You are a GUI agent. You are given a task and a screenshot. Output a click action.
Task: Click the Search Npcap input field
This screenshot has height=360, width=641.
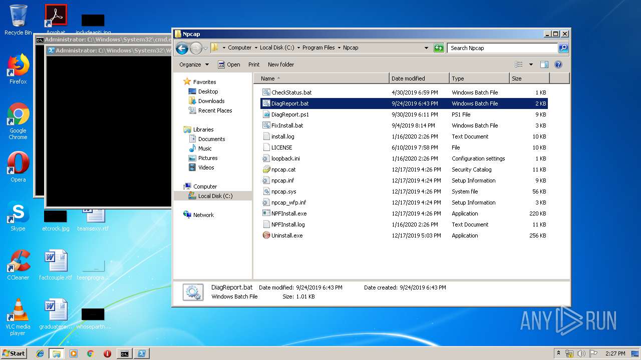(x=502, y=48)
